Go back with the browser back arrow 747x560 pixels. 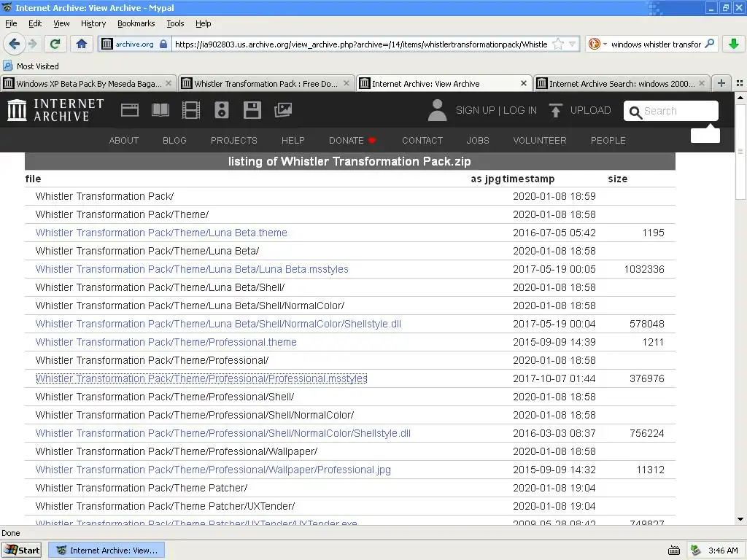point(15,44)
